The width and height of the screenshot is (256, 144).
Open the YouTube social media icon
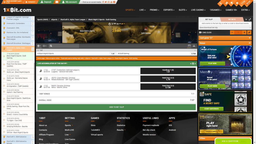111,2
